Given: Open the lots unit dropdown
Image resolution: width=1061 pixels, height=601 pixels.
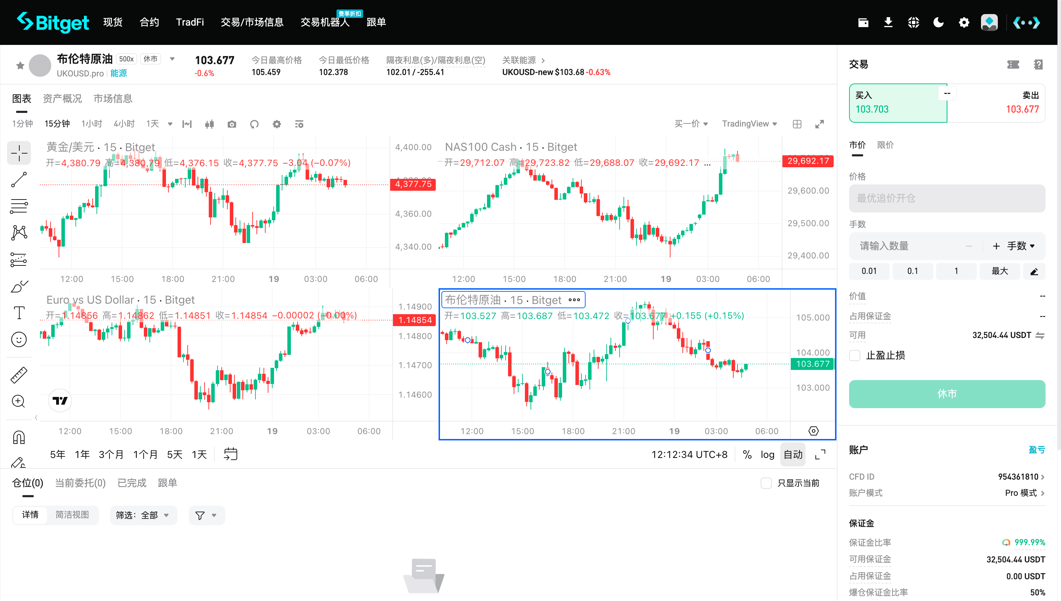Looking at the screenshot, I should [1021, 246].
